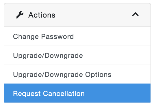Toggle the Actions section with its caret
Image resolution: width=156 pixels, height=106 pixels.
click(x=135, y=14)
